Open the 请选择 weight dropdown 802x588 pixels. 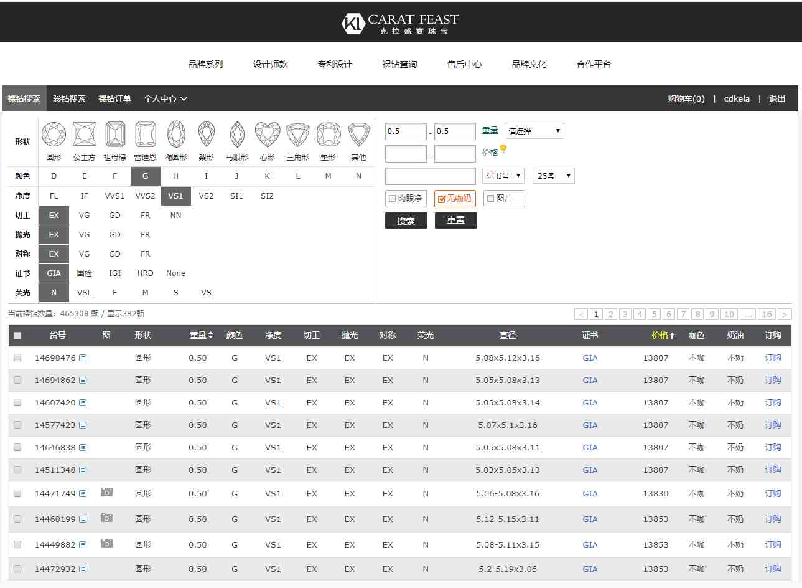pyautogui.click(x=534, y=131)
